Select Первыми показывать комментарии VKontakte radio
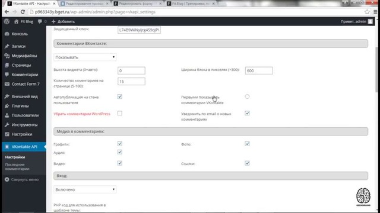Image resolution: width=380 pixels, height=213 pixels. click(x=247, y=96)
